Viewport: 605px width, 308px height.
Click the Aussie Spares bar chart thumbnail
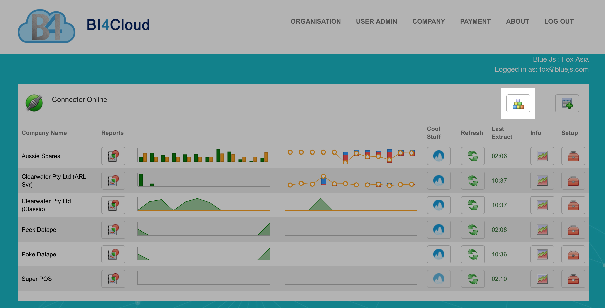pos(204,156)
